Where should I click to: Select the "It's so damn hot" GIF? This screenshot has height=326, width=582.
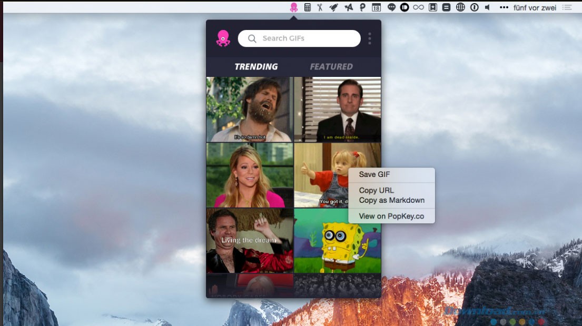pos(249,110)
